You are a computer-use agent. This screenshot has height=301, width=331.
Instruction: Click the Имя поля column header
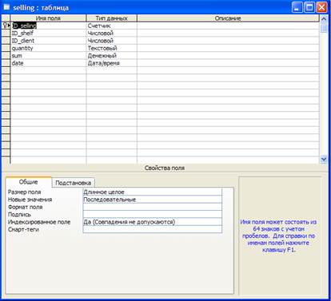[x=48, y=18]
